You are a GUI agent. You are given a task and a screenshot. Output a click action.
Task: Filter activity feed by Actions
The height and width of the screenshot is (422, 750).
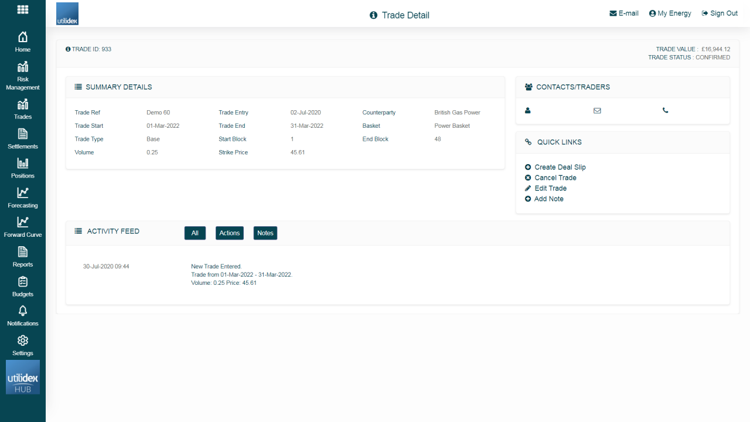[x=229, y=233]
